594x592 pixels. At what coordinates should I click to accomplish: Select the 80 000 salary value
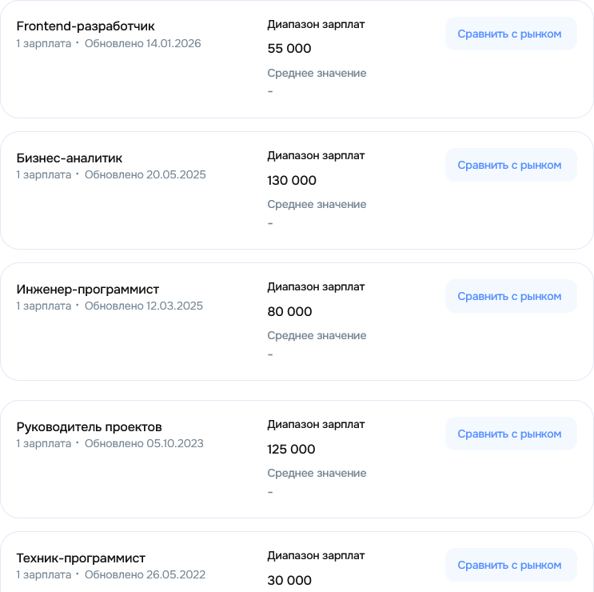(x=289, y=311)
